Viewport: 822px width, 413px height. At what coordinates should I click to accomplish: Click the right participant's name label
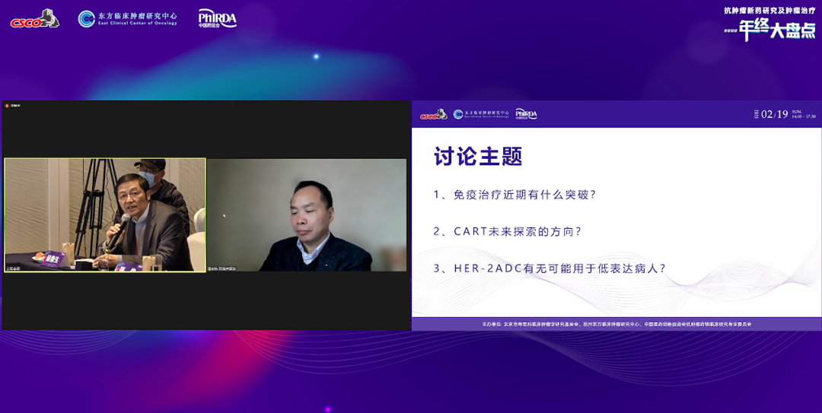tap(222, 268)
